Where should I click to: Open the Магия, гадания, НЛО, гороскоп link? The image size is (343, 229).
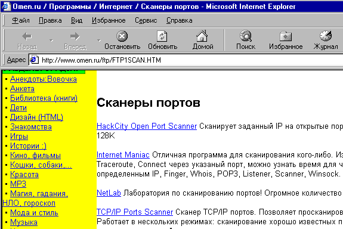[39, 194]
